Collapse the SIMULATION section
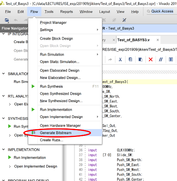This screenshot has height=181, width=177. (4, 74)
